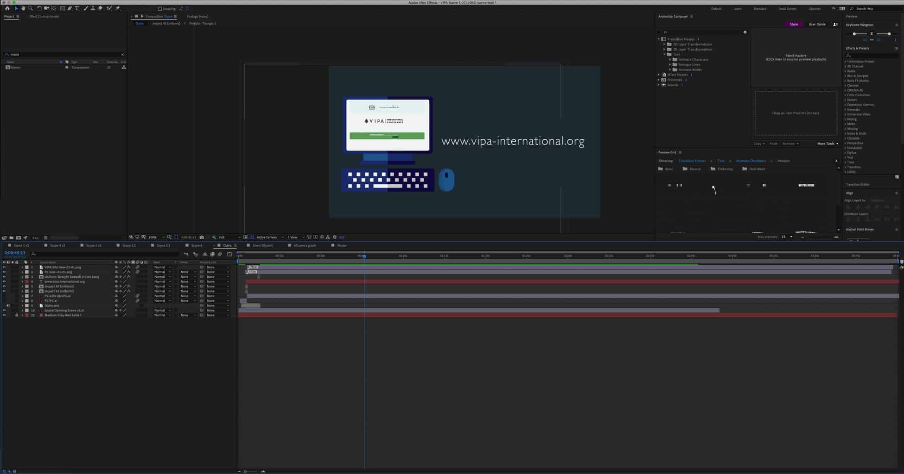
Task: Expand the Color Correction effects category
Action: click(845, 95)
